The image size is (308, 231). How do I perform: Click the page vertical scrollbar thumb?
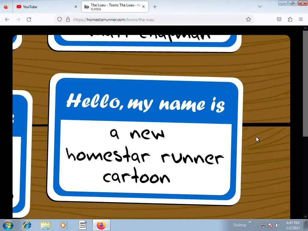click(x=305, y=83)
